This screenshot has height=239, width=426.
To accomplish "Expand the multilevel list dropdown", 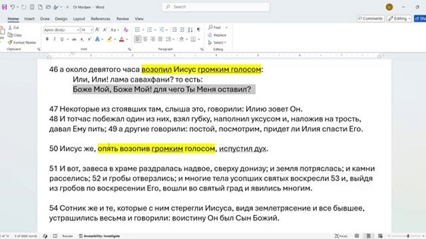I will (167, 30).
